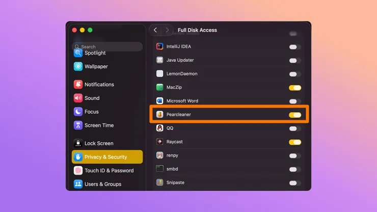
Task: Select Focus in the sidebar
Action: [x=107, y=112]
